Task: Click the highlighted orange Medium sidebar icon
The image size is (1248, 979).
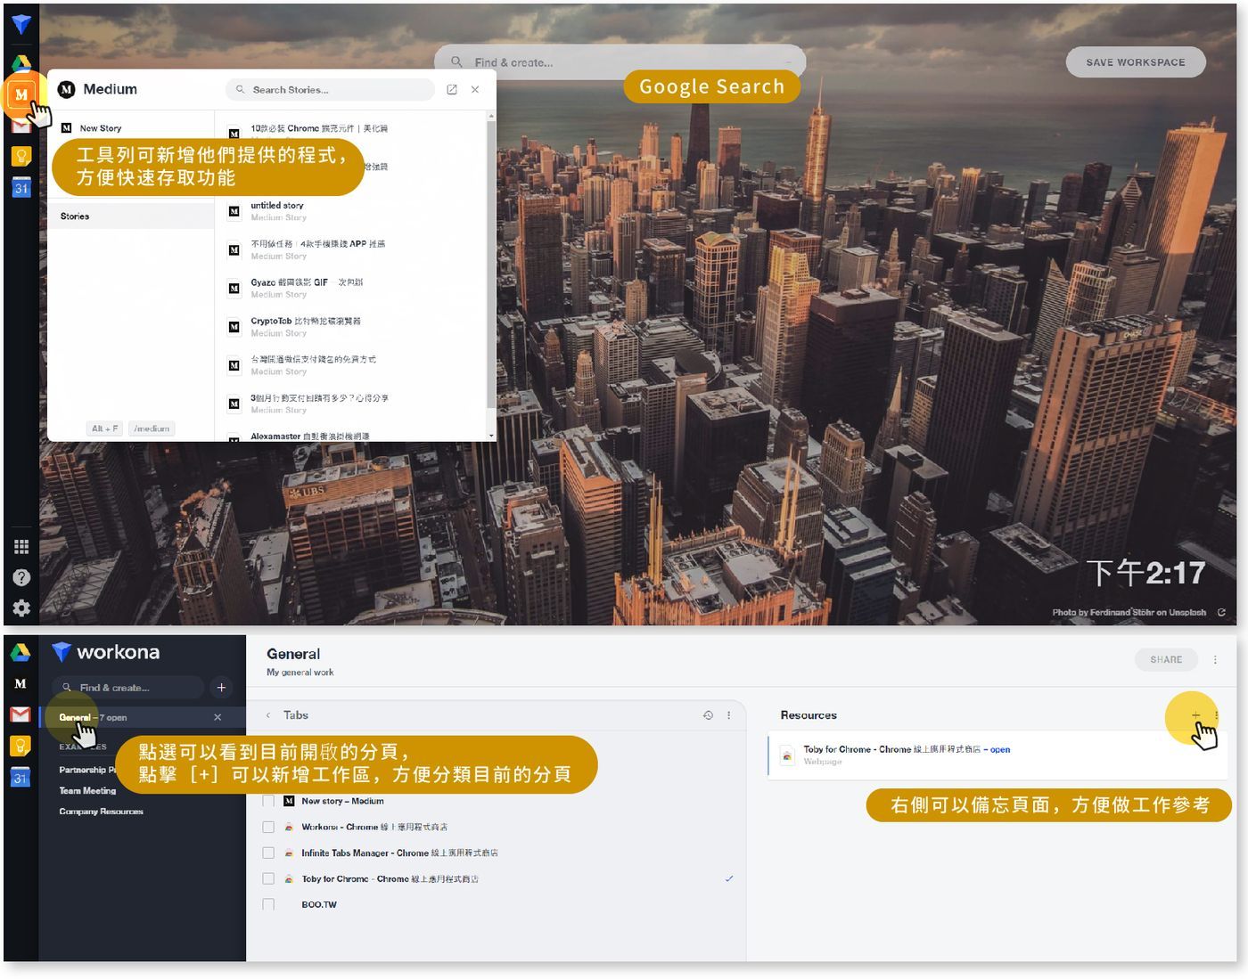Action: [x=21, y=94]
